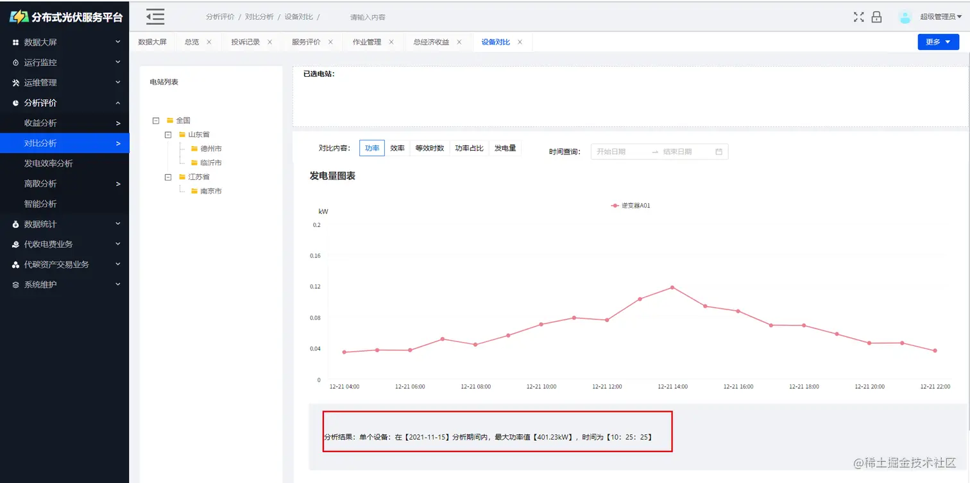The image size is (970, 483).
Task: Click the pink legend marker for 逆变器A01
Action: (614, 207)
